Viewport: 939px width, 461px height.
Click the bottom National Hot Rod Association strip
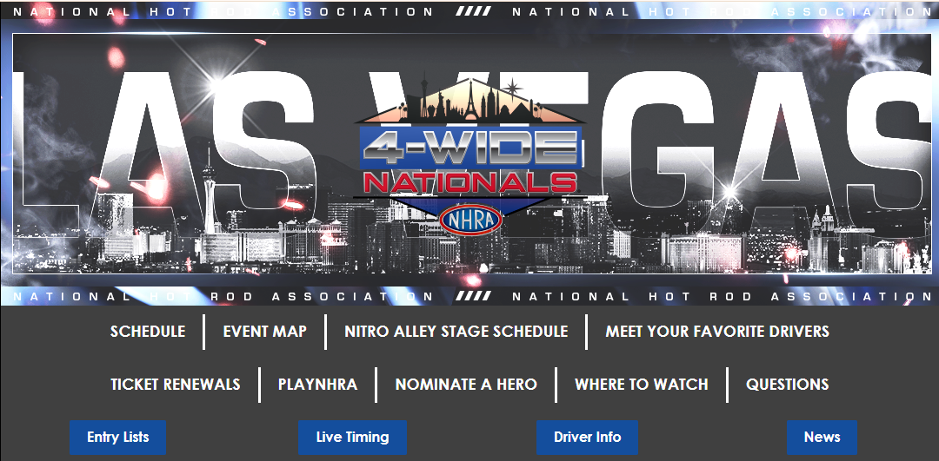point(469,296)
